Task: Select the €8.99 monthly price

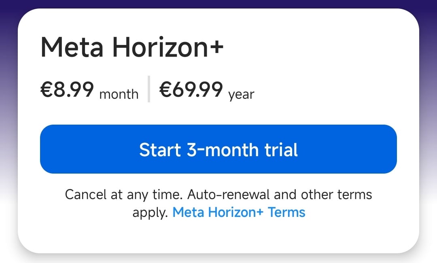Action: [67, 89]
